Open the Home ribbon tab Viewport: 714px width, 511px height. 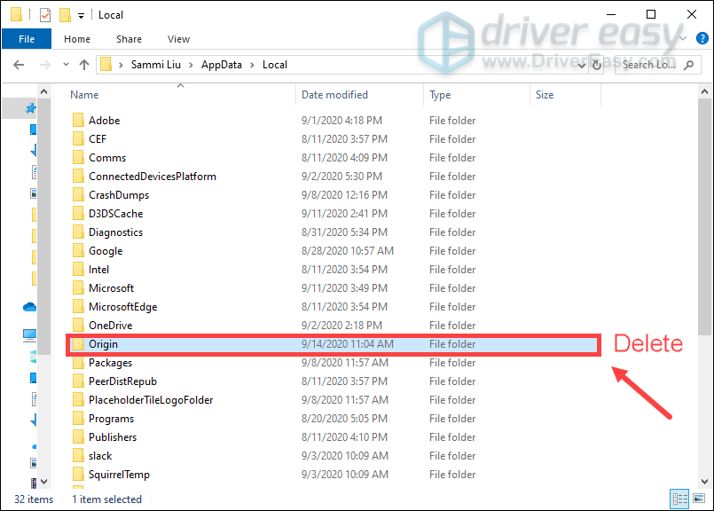point(77,39)
